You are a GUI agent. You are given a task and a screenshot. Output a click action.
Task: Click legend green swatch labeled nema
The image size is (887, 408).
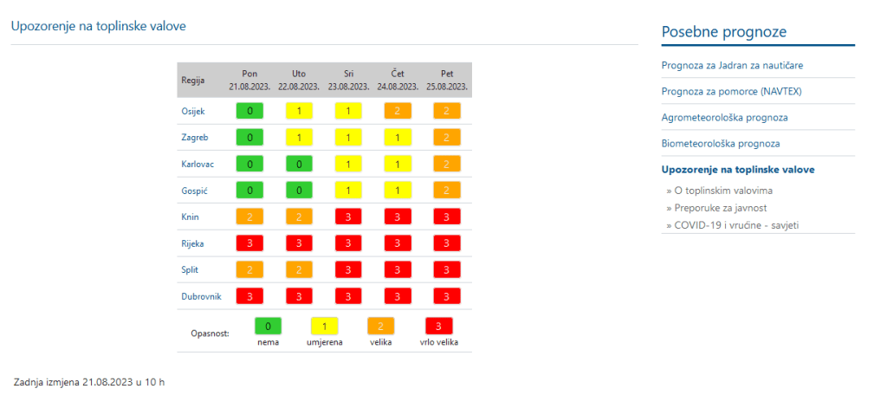pos(268,327)
